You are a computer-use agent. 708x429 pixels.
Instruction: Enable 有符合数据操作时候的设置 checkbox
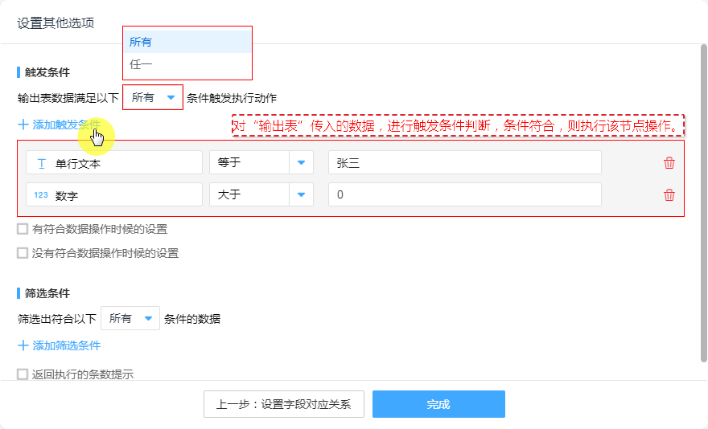point(23,229)
